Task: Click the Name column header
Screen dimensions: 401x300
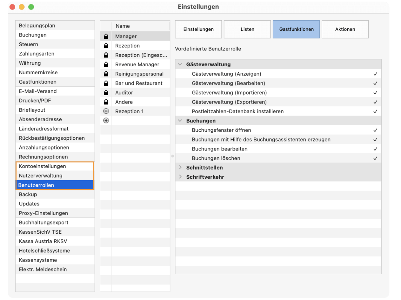Action: (141, 26)
